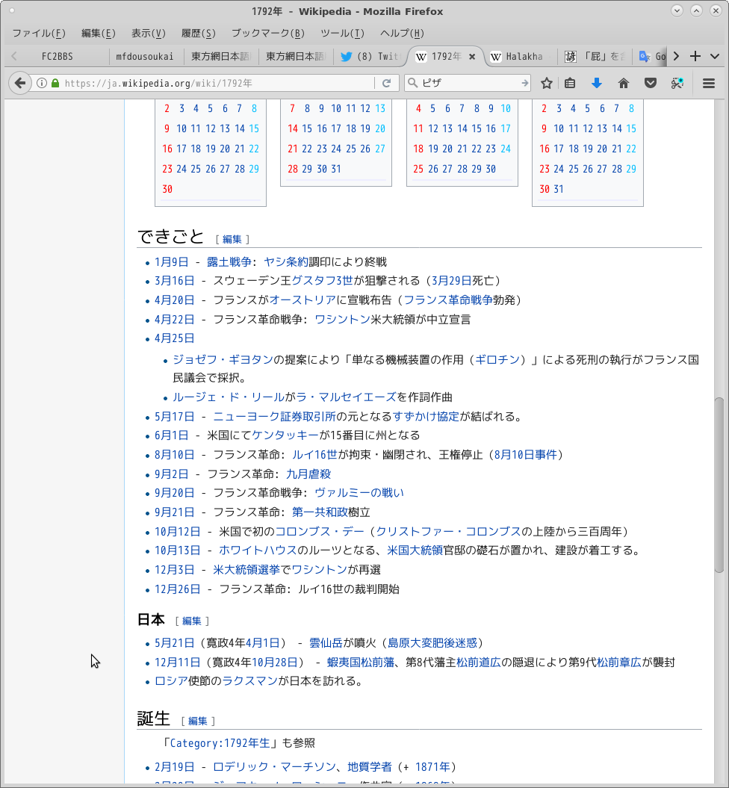
Task: Edit the 誕生 section
Action: click(197, 722)
